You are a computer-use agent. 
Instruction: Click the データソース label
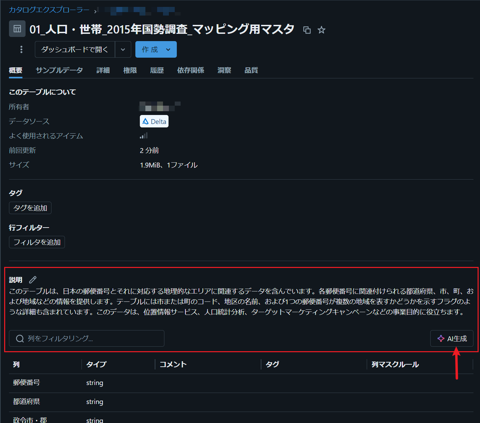[x=29, y=121]
